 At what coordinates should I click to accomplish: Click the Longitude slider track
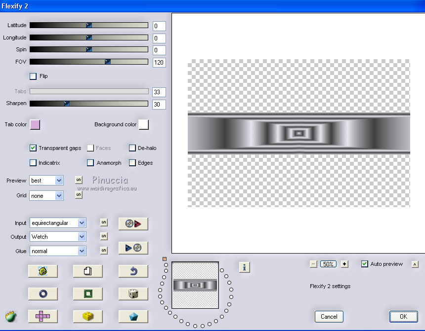(89, 37)
